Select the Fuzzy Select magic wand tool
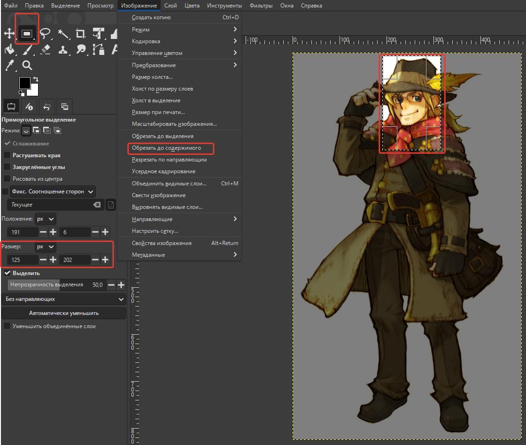Image resolution: width=526 pixels, height=445 pixels. [x=63, y=33]
